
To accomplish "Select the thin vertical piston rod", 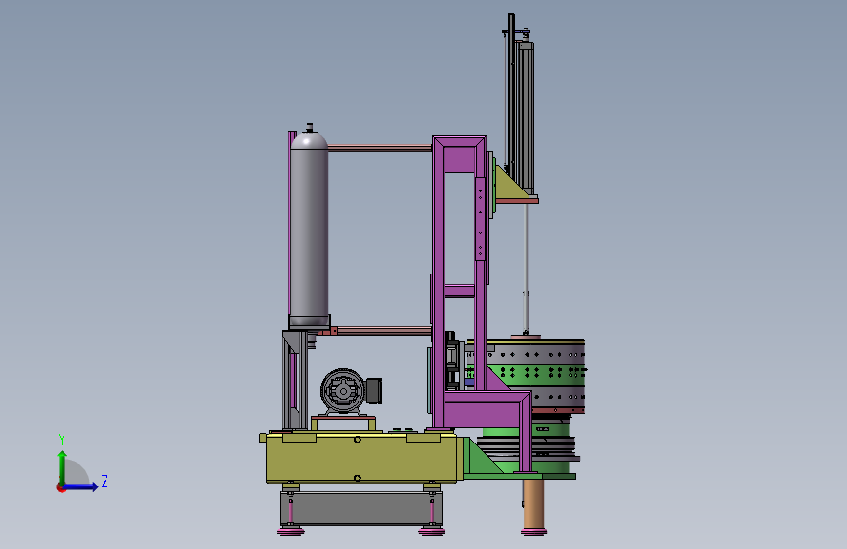I will (x=526, y=268).
